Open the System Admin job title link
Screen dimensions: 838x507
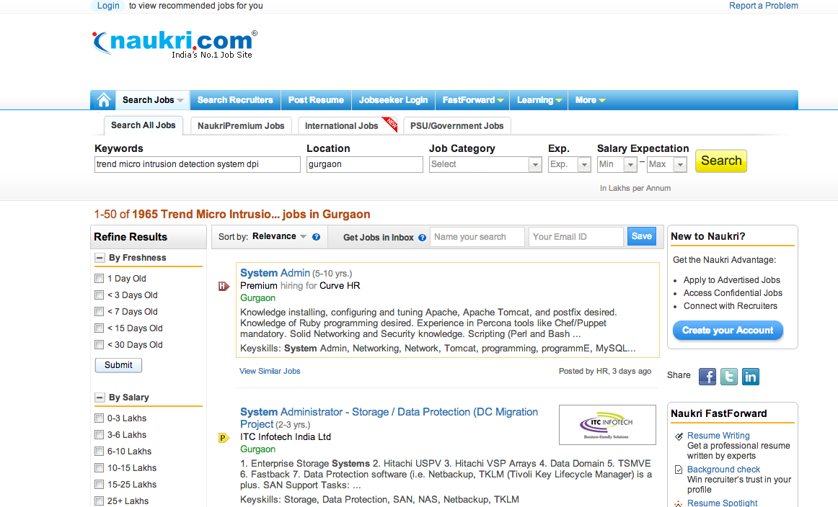click(x=275, y=273)
